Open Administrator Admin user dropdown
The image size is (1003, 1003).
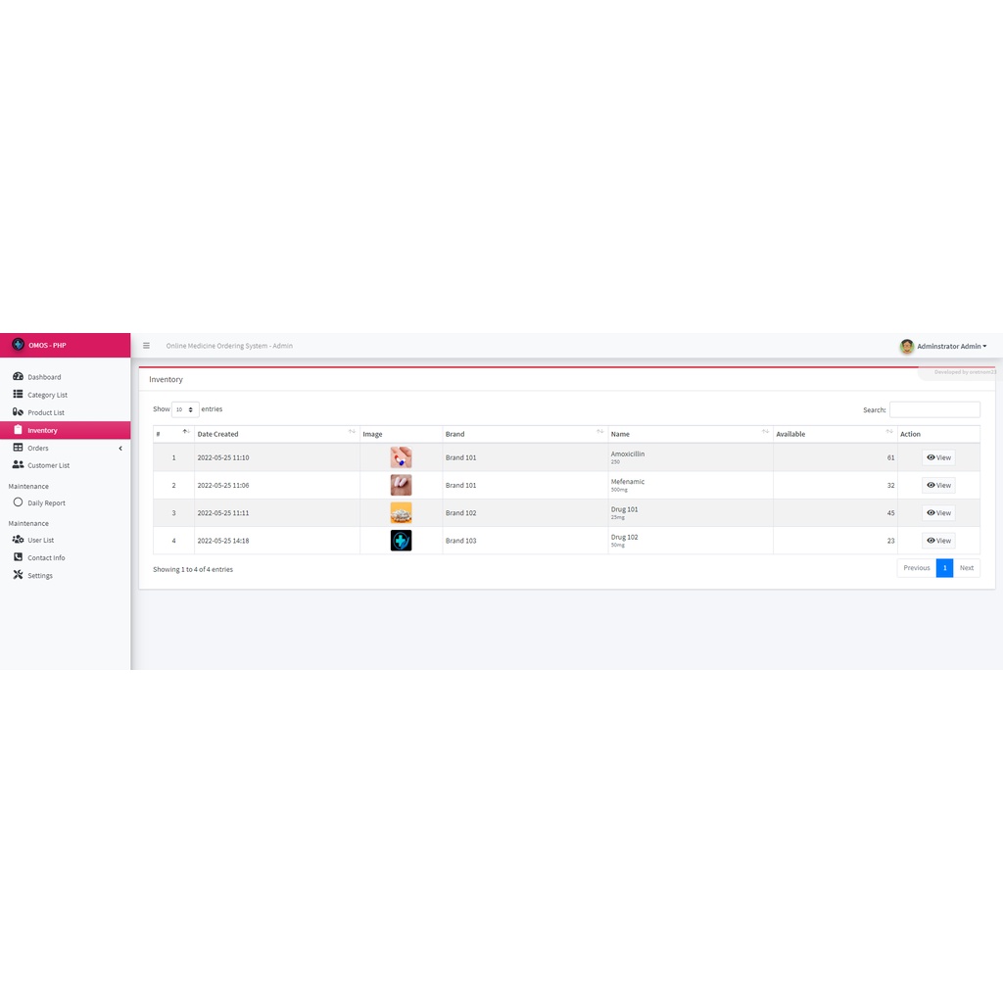[943, 346]
